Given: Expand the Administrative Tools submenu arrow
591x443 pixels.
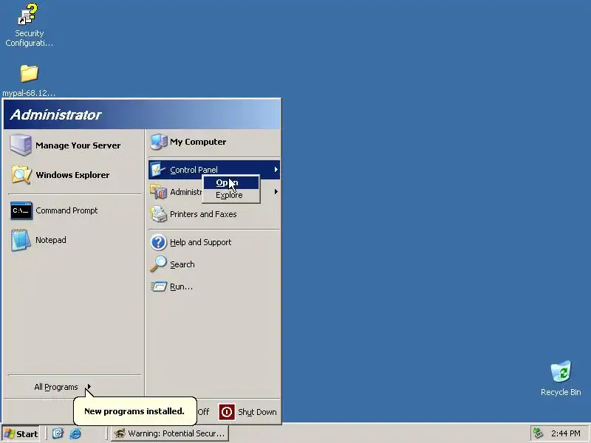Looking at the screenshot, I should pyautogui.click(x=276, y=192).
